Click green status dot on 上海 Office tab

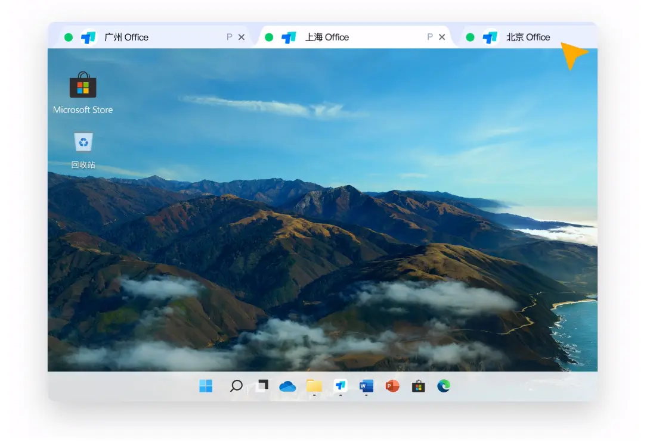tap(269, 38)
